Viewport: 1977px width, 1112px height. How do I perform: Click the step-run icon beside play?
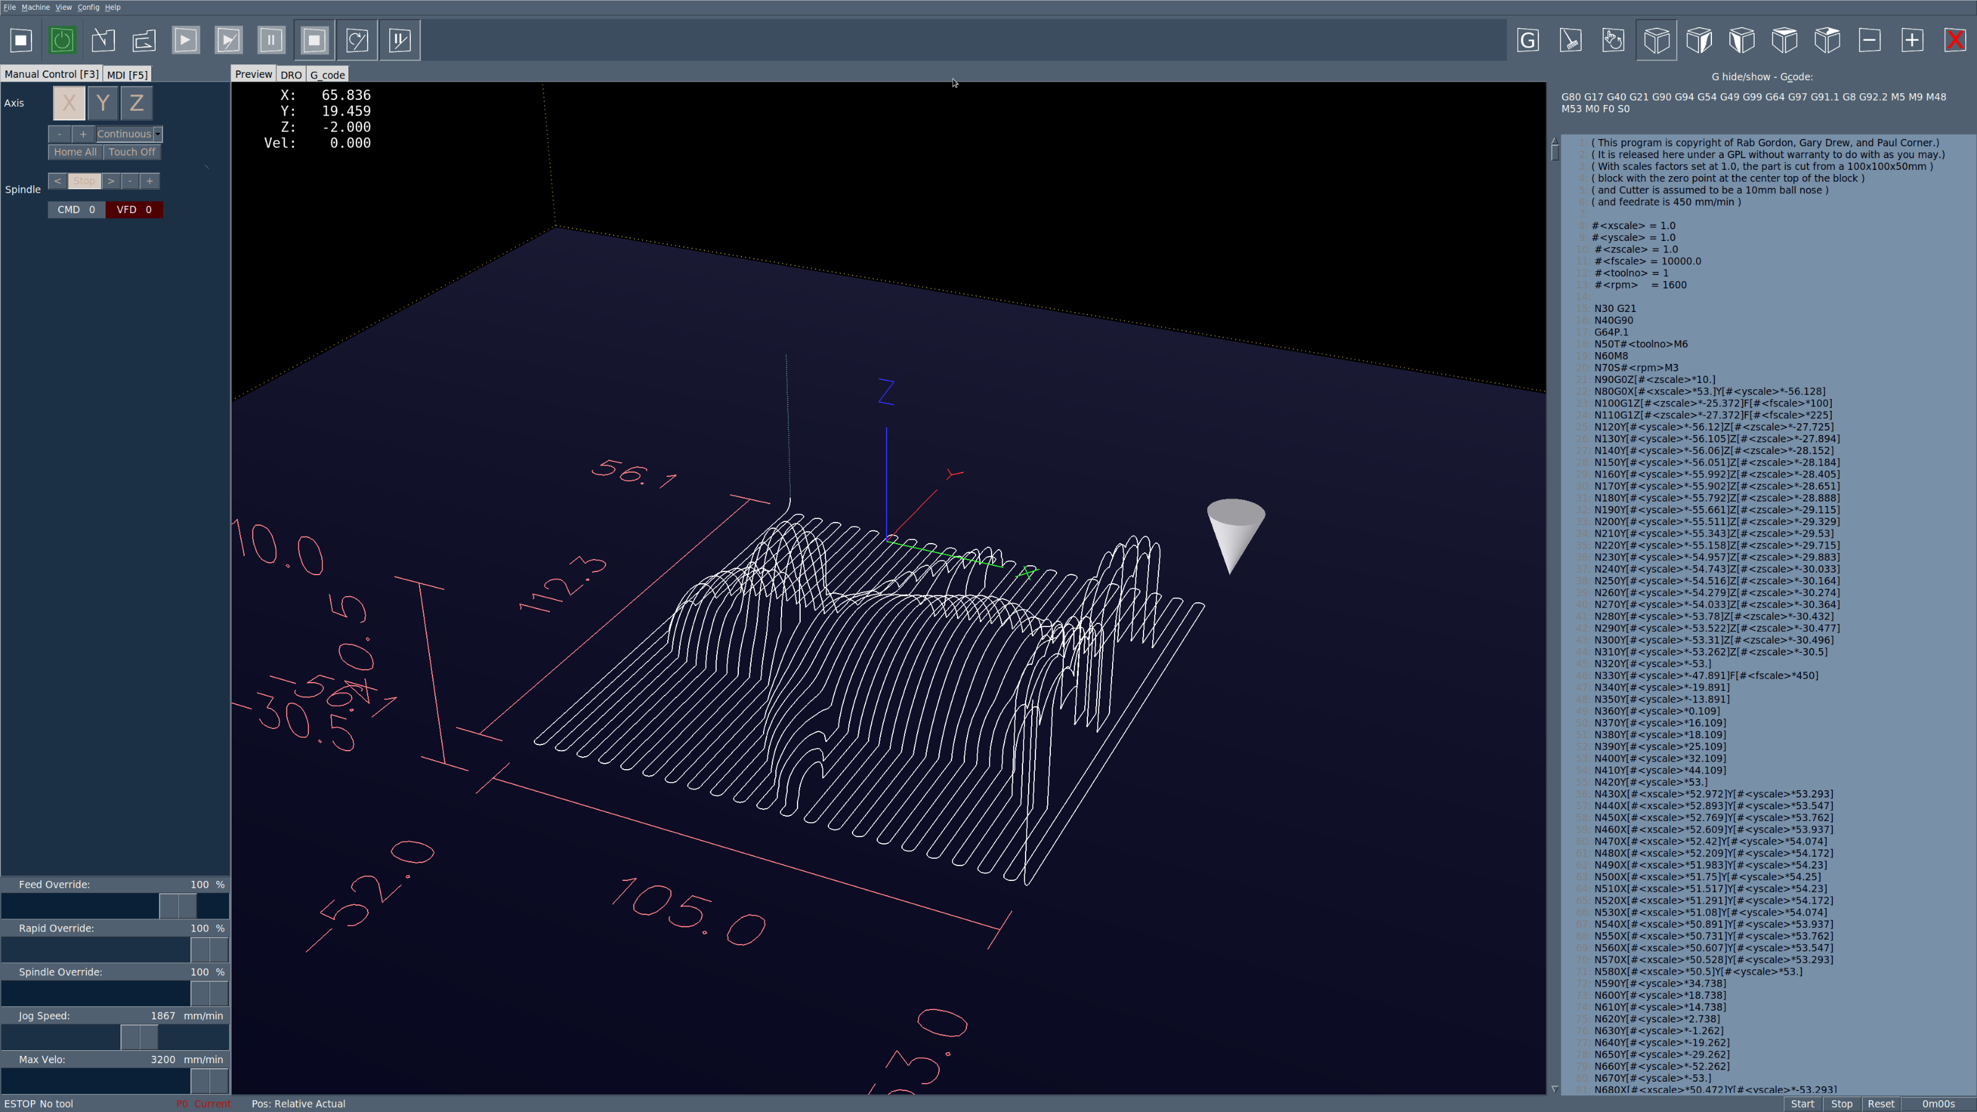click(229, 40)
